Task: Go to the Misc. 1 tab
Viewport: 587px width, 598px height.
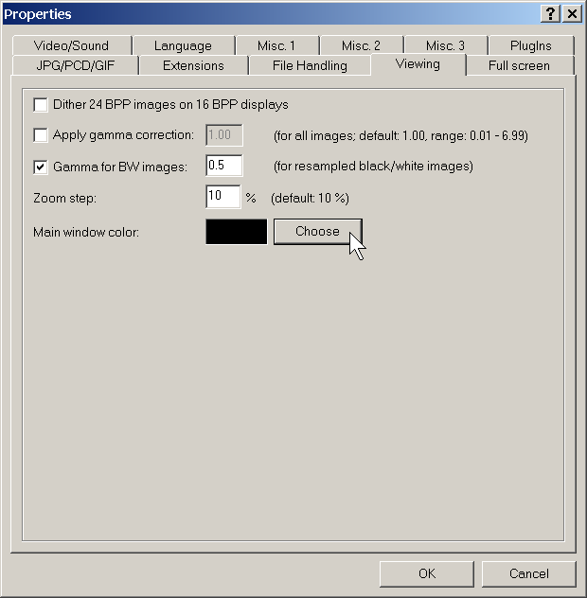Action: [271, 45]
